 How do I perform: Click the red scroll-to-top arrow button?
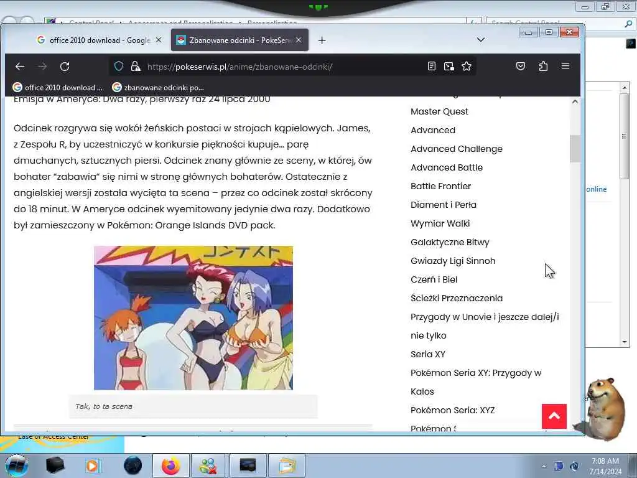point(554,416)
